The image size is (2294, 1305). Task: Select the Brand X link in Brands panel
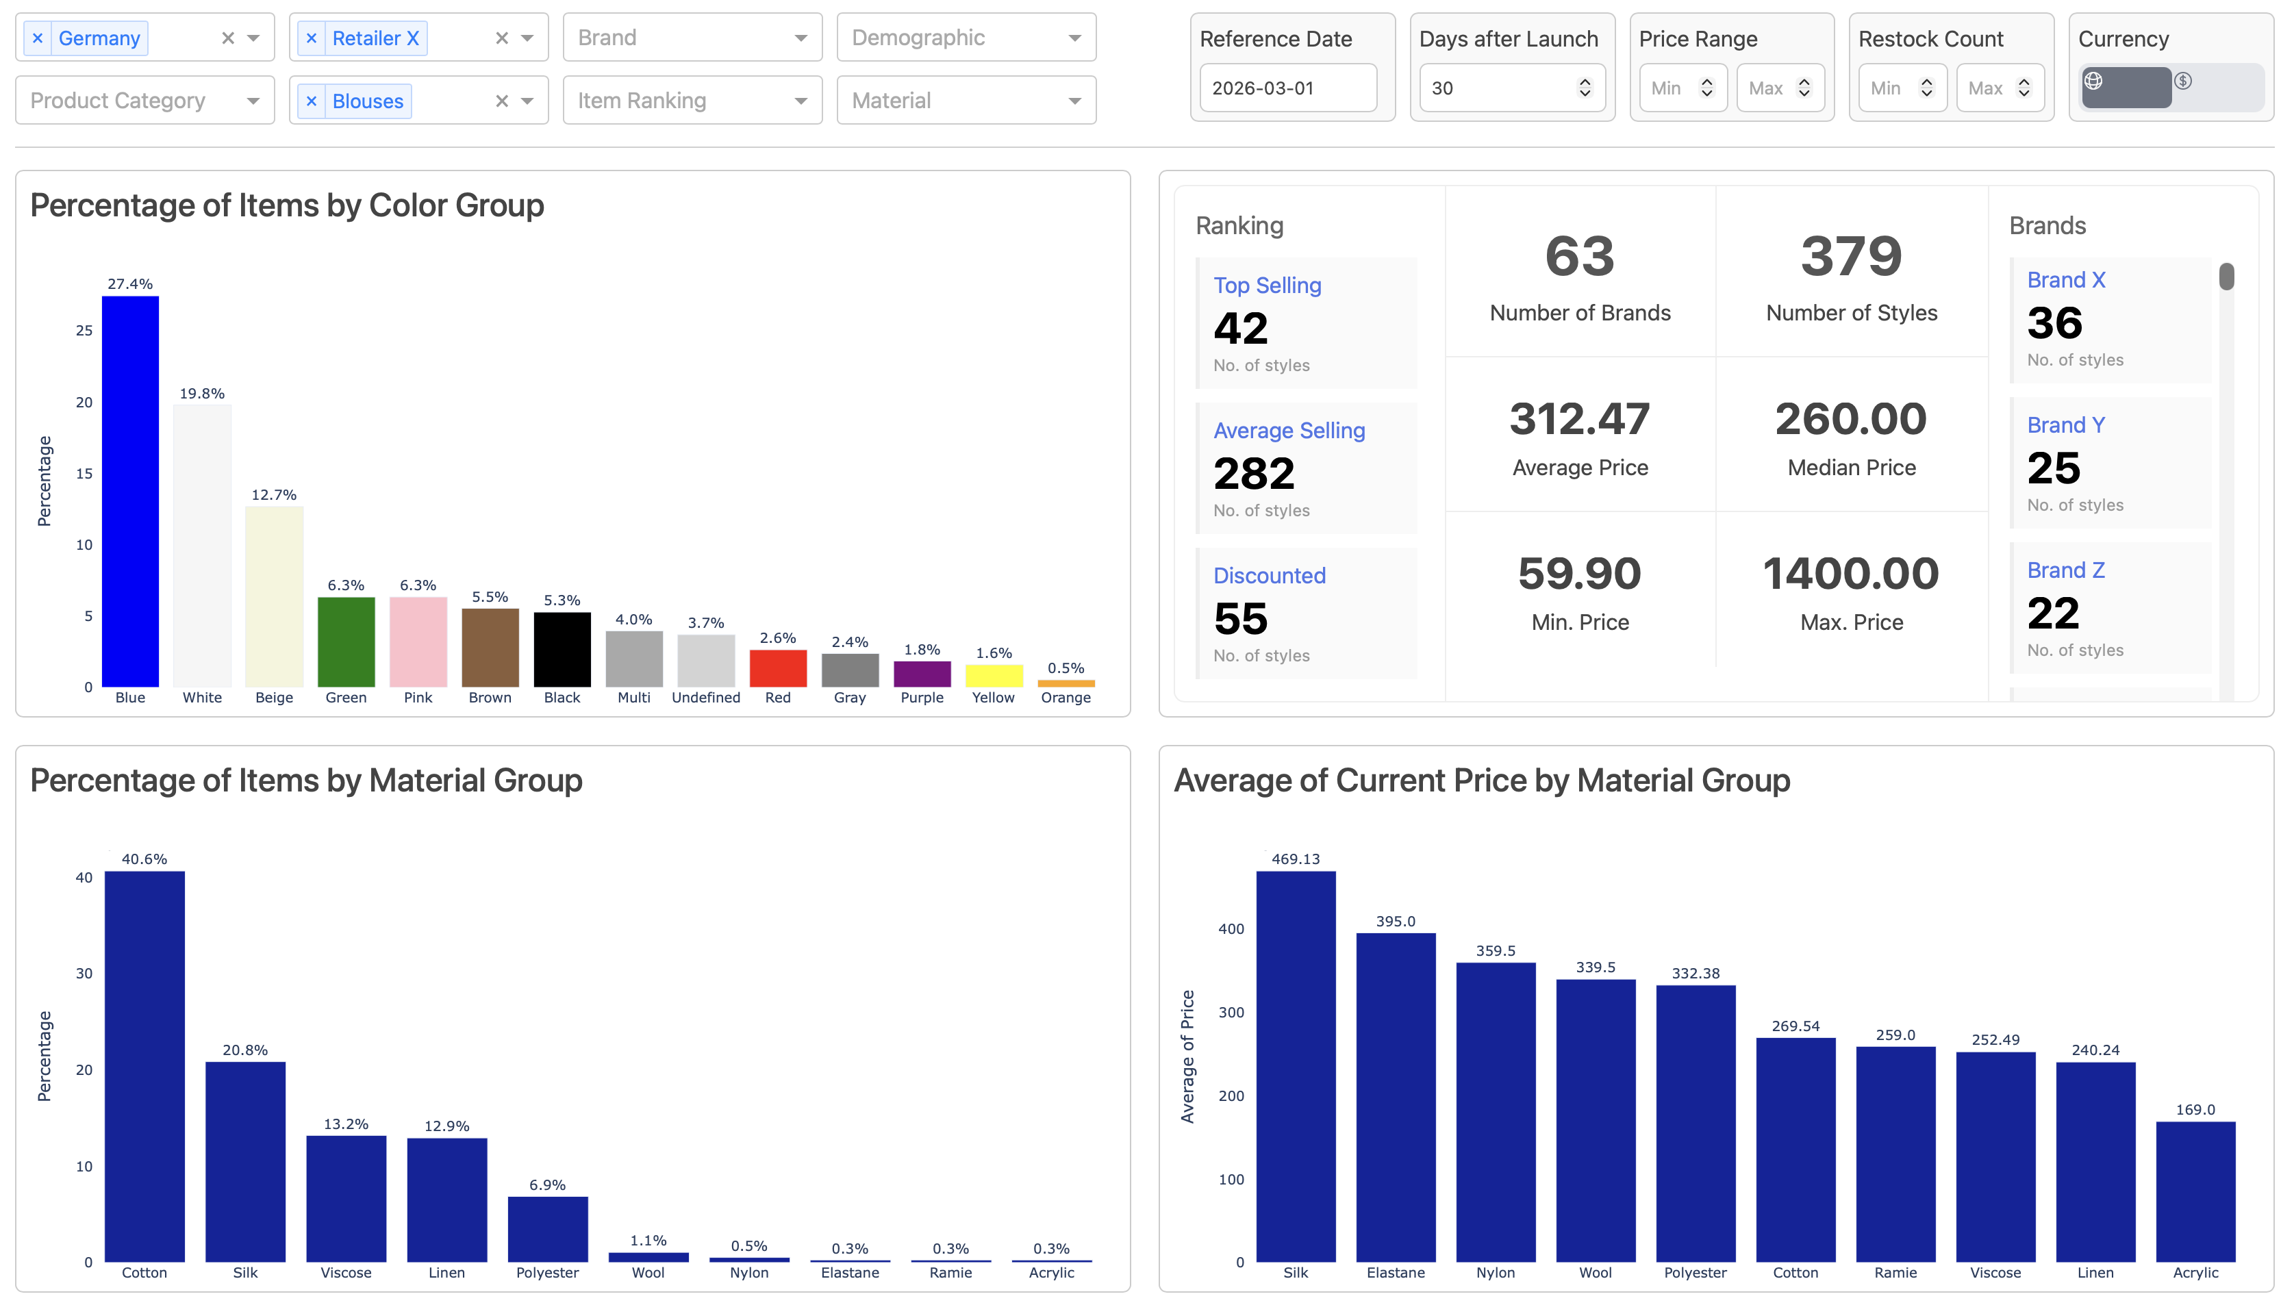tap(2065, 279)
